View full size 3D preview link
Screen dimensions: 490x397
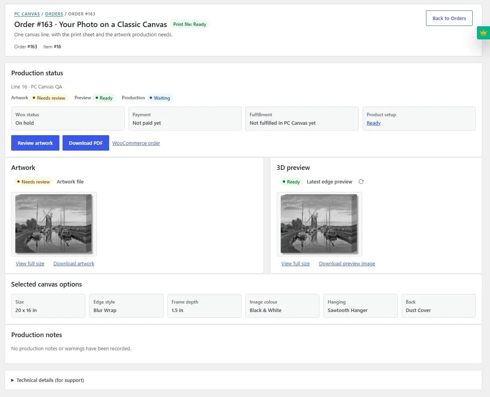[296, 263]
